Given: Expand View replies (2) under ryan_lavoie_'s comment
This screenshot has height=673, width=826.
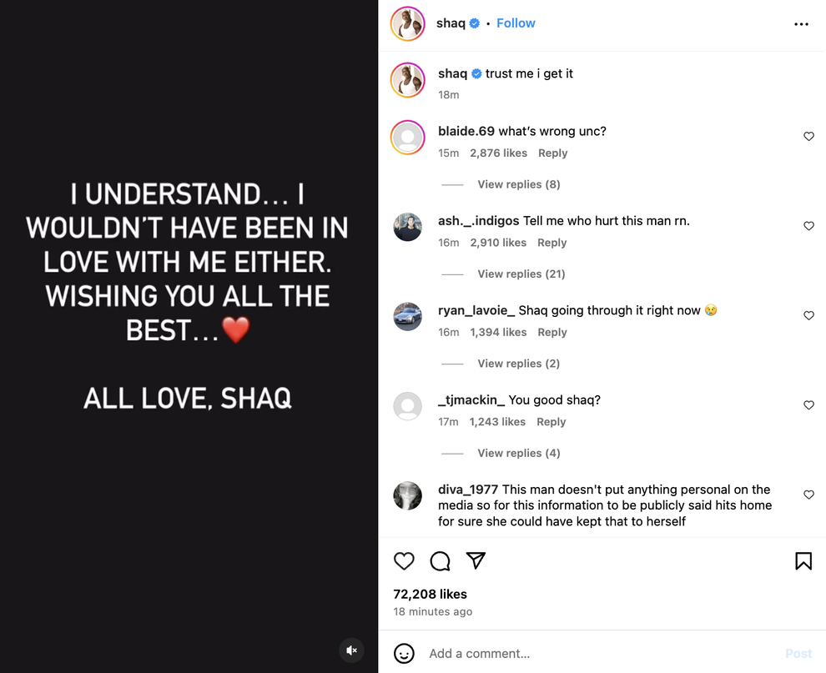Looking at the screenshot, I should (x=517, y=363).
